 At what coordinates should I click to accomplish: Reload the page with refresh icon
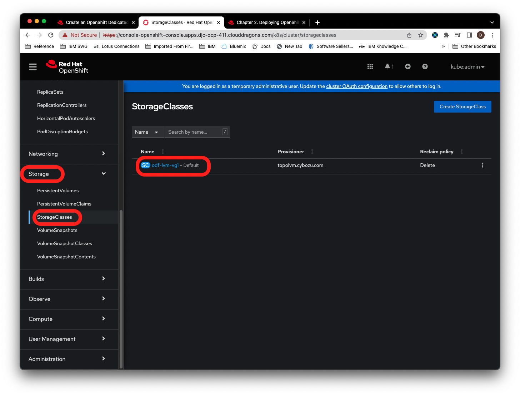51,35
